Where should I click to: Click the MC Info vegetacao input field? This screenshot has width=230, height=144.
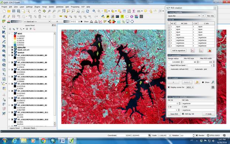(x=198, y=103)
